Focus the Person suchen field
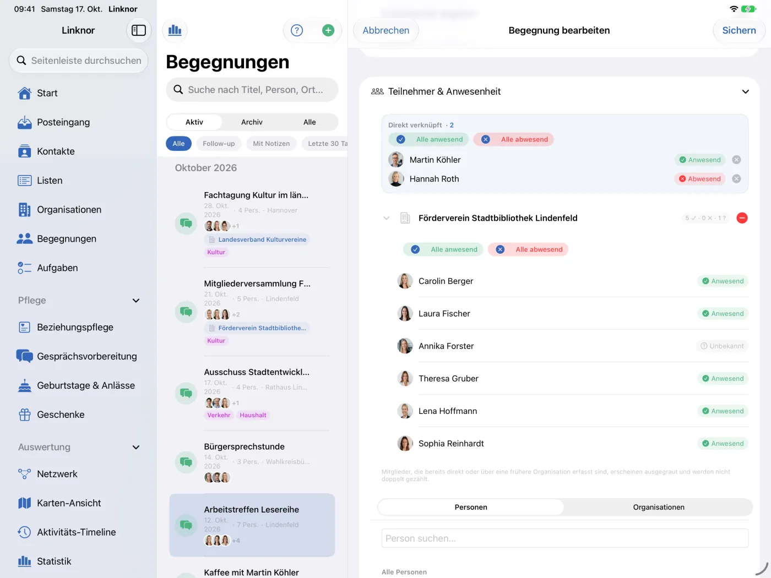This screenshot has height=578, width=771. (565, 538)
